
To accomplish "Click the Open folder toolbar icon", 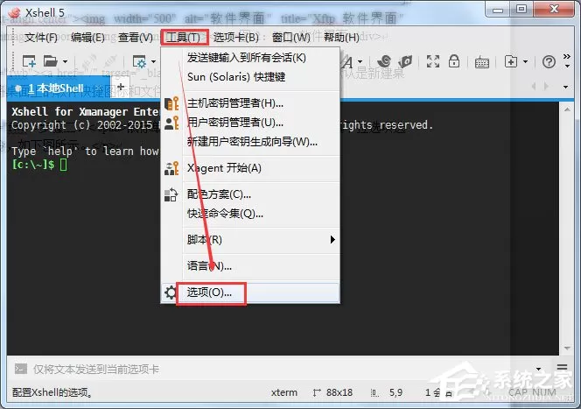I will click(x=51, y=61).
